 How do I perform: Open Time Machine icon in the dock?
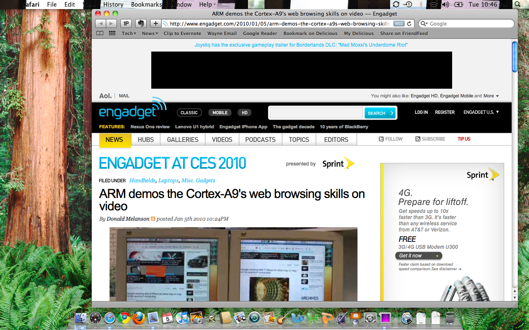[x=254, y=318]
